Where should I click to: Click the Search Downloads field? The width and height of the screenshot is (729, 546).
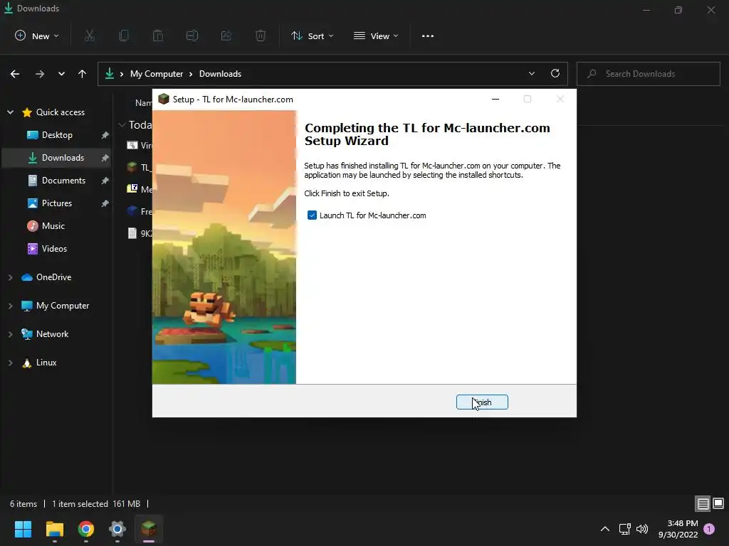(648, 74)
